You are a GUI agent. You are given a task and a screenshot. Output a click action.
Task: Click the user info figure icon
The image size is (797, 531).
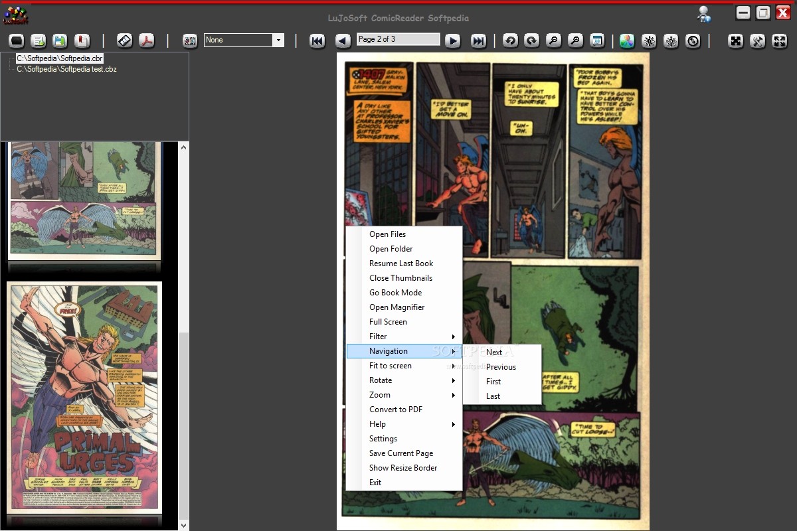click(704, 14)
